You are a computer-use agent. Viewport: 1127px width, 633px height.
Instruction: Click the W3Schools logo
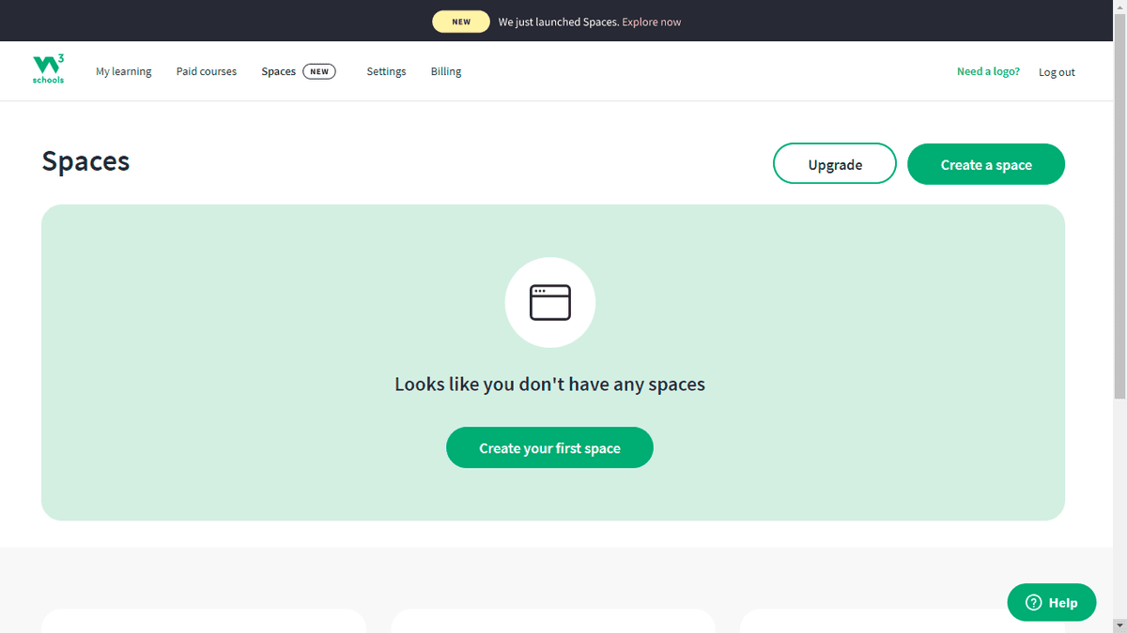pyautogui.click(x=48, y=70)
